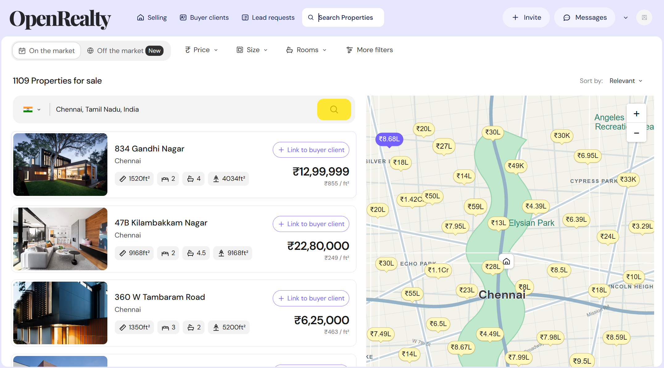Zoom out on the map
664x368 pixels.
point(636,133)
